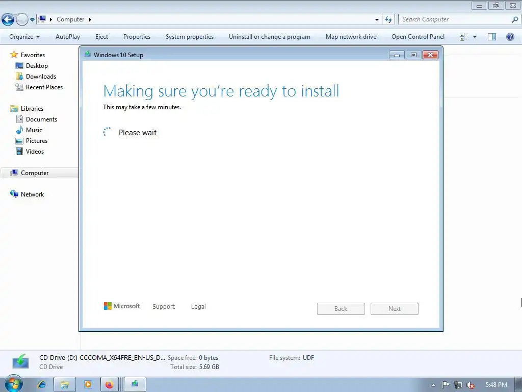522x392 pixels.
Task: Click the Change your view icon
Action: 464,37
